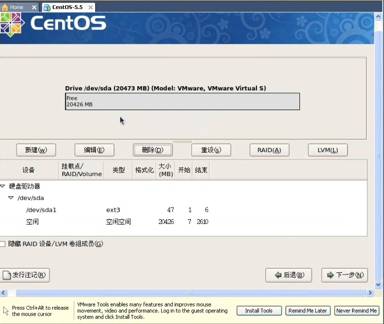Viewport: 384px width, 324px height.
Task: Open the LVM(L) dialog
Action: 328,150
